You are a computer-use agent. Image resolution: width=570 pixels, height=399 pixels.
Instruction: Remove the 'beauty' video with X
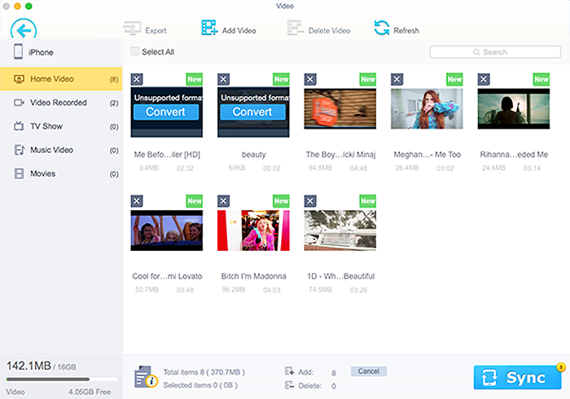224,79
